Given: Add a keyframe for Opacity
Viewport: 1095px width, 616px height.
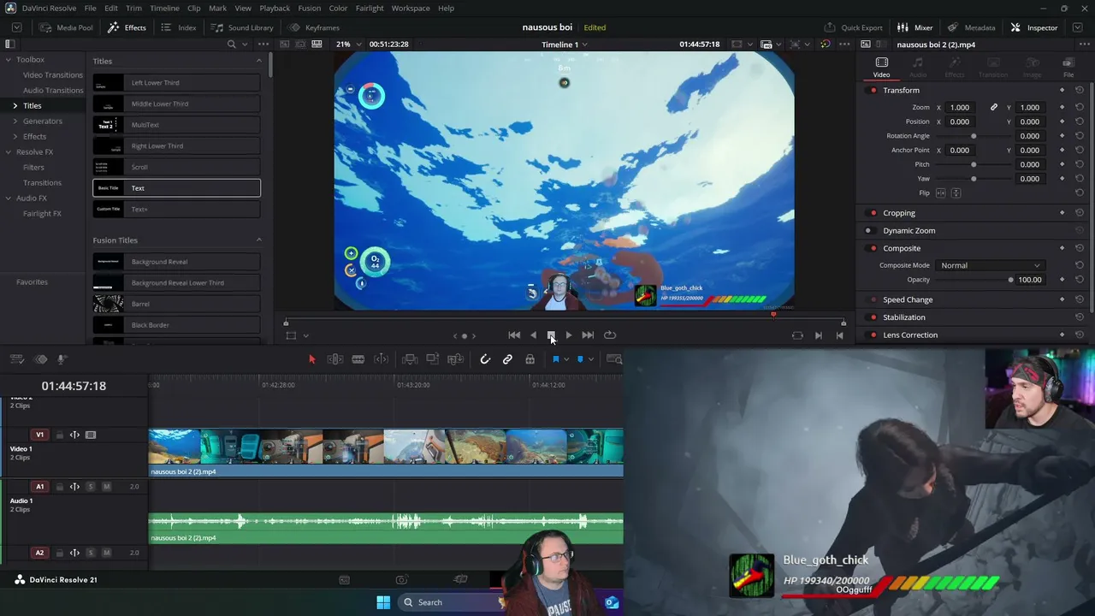Looking at the screenshot, I should pos(1062,280).
